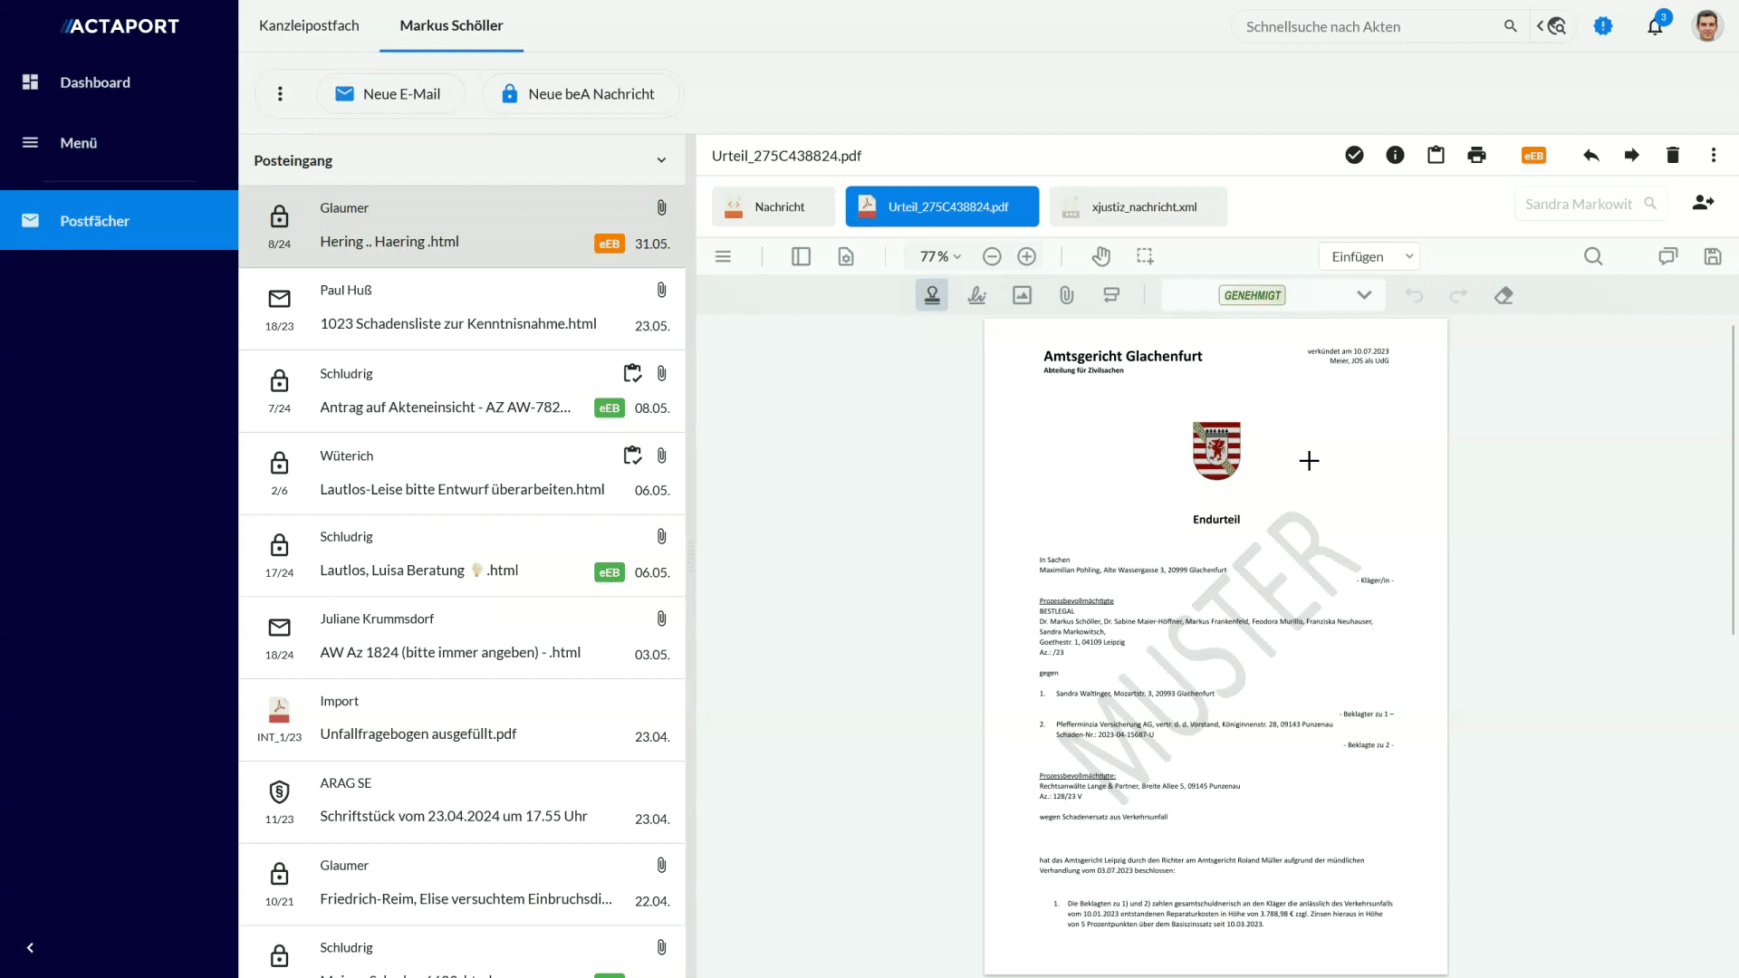
Task: Select the Urteil_275C438824.pdf tab
Action: [x=942, y=206]
